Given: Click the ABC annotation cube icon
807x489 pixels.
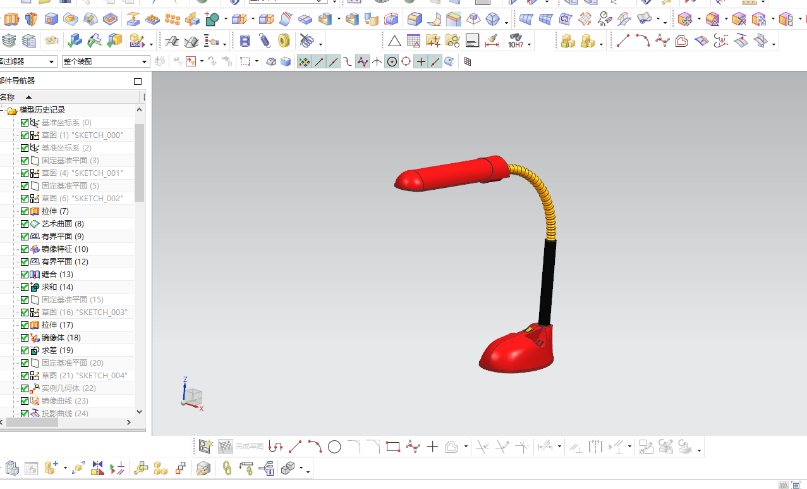Looking at the screenshot, I should coord(136,41).
